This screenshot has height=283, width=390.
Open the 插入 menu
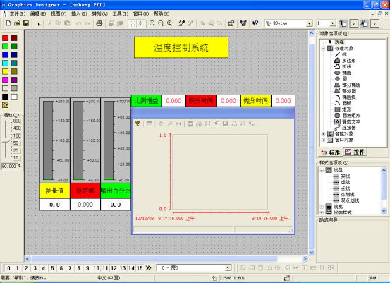click(79, 13)
